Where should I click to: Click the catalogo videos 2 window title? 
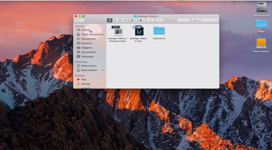point(148,16)
